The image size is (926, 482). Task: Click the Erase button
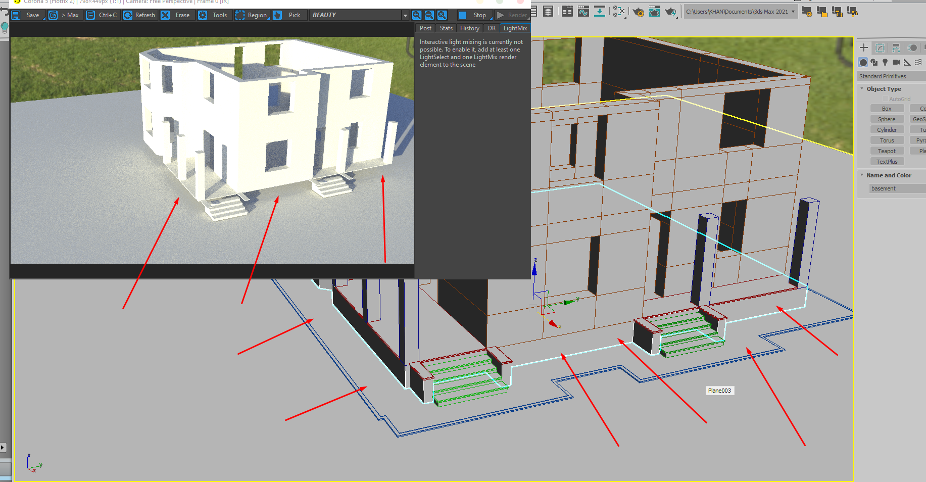point(176,15)
